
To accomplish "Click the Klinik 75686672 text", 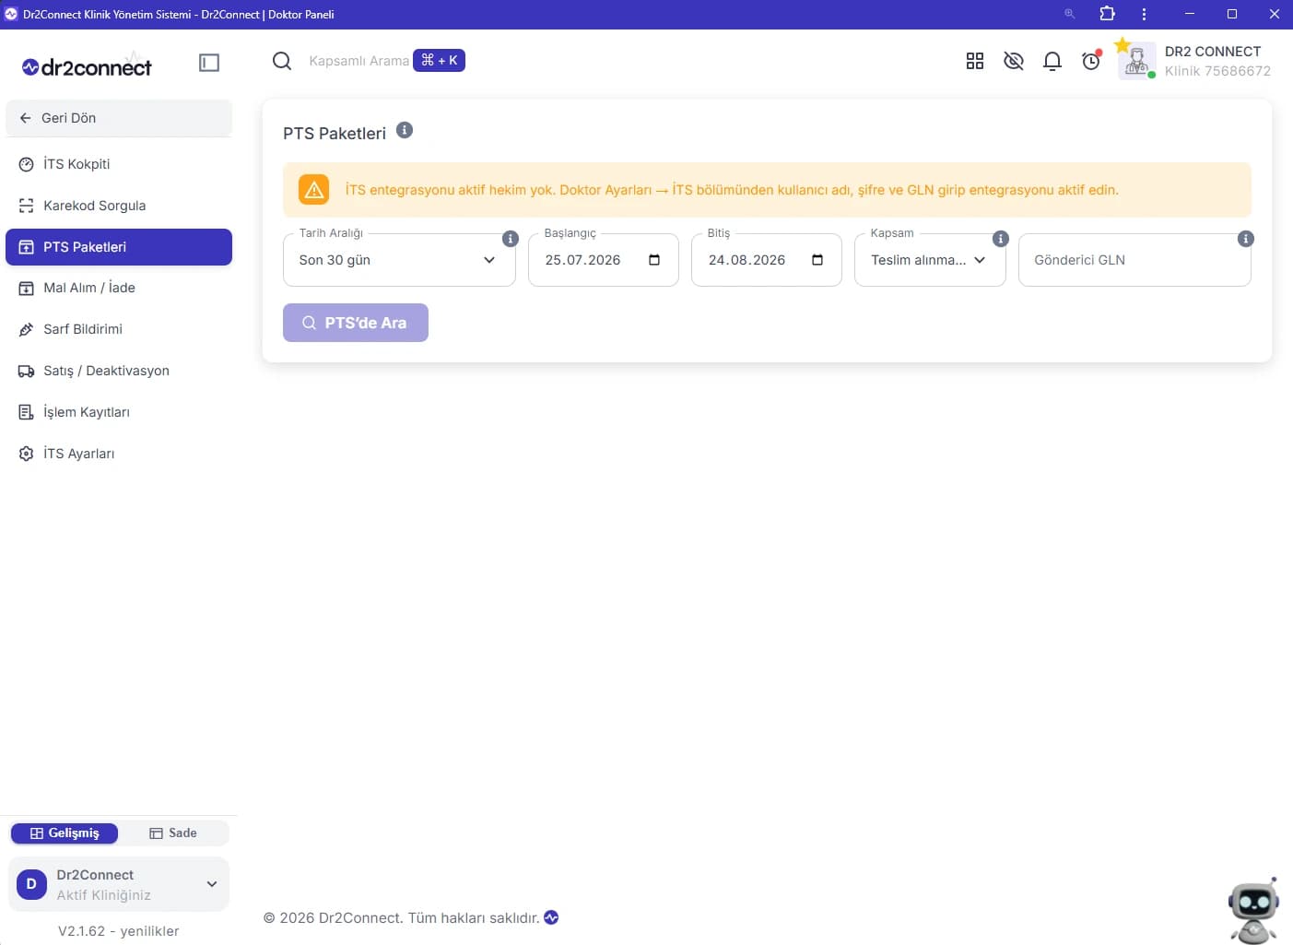I will 1217,71.
